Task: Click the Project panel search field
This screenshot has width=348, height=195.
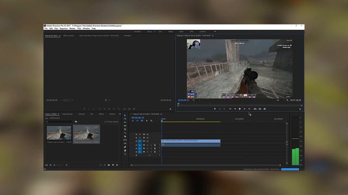Action: [x=59, y=121]
